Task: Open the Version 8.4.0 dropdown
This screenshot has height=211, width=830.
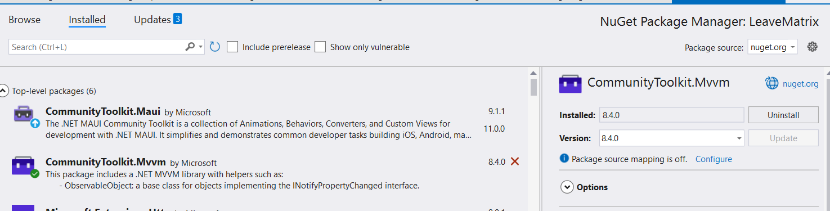Action: tap(671, 138)
